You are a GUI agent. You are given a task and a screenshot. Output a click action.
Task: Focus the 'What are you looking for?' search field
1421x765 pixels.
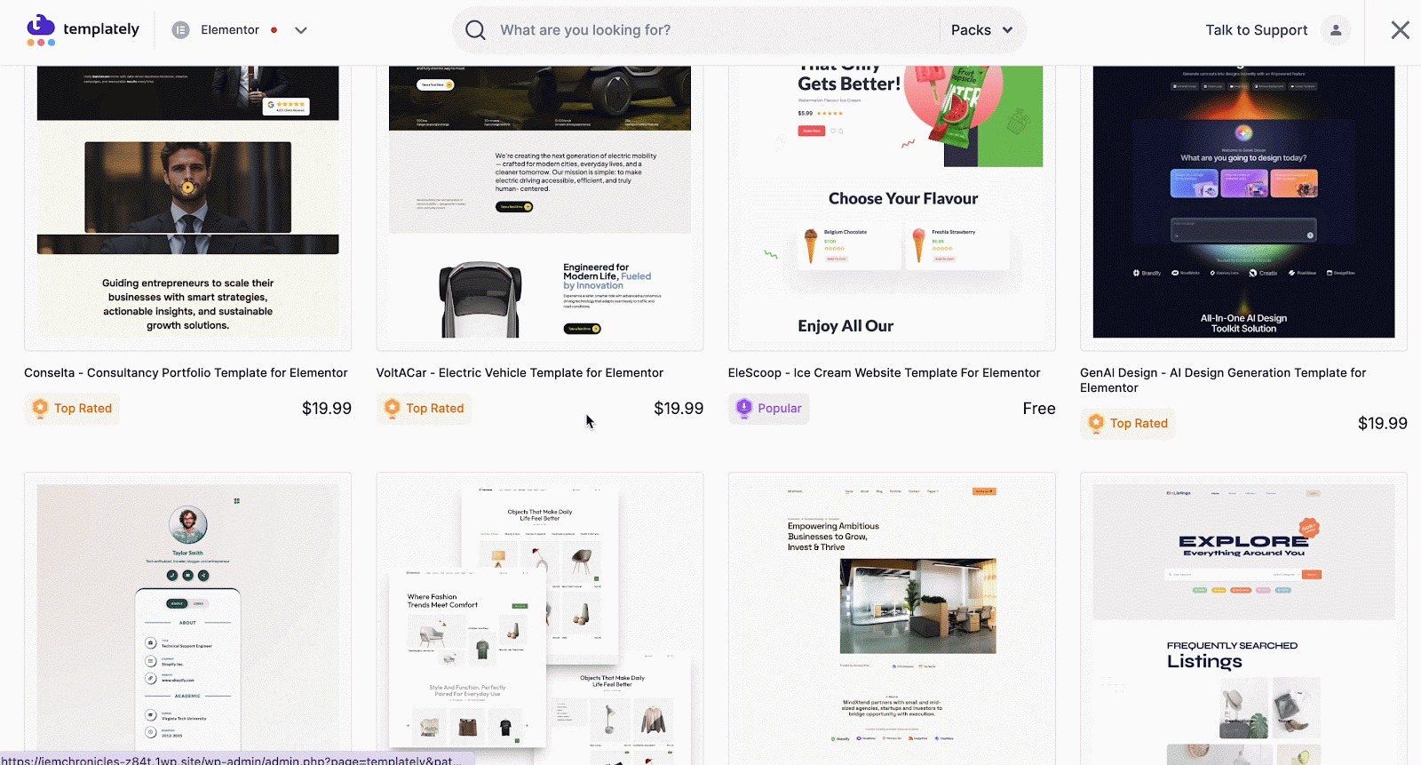[x=715, y=30]
